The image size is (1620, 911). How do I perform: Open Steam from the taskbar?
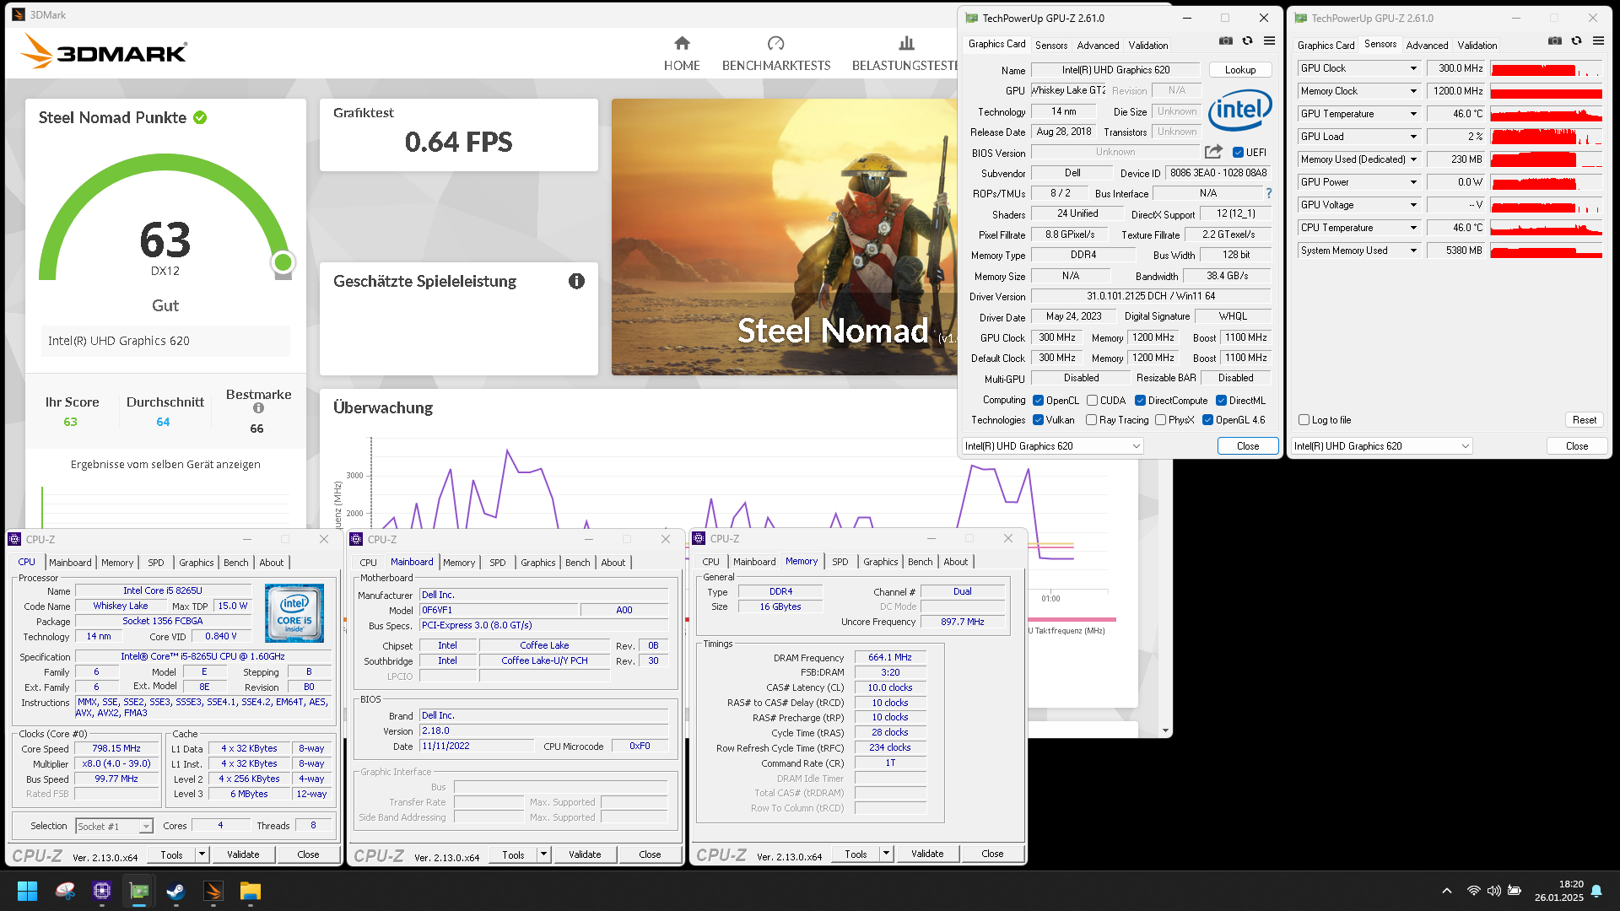(175, 891)
